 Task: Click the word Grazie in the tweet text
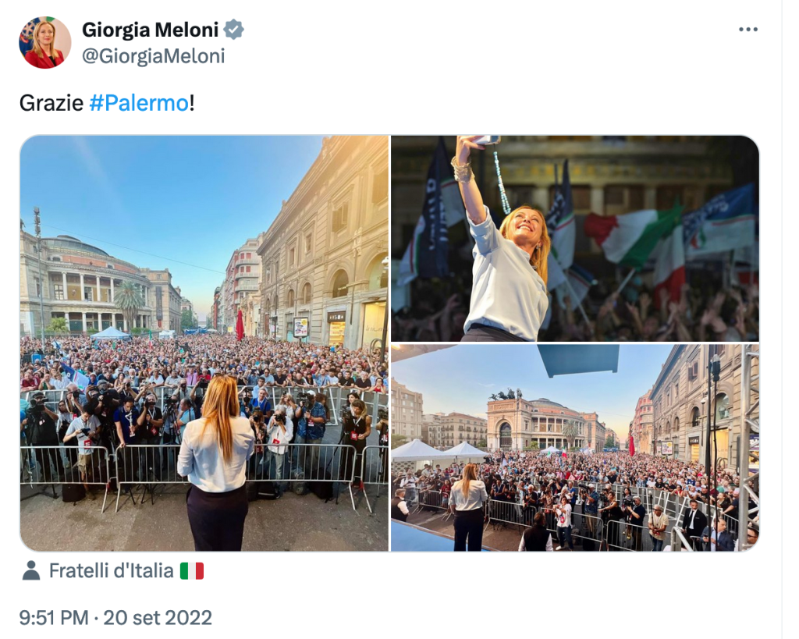pyautogui.click(x=51, y=103)
